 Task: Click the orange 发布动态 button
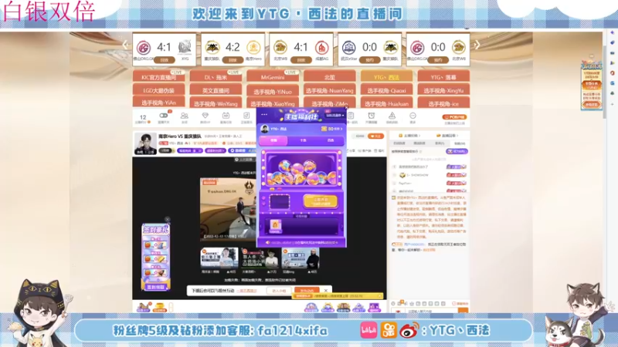point(307,291)
